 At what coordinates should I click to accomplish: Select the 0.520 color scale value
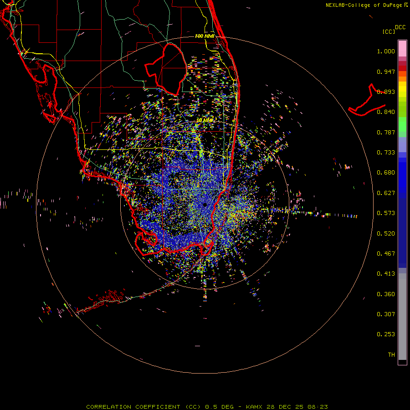point(386,234)
